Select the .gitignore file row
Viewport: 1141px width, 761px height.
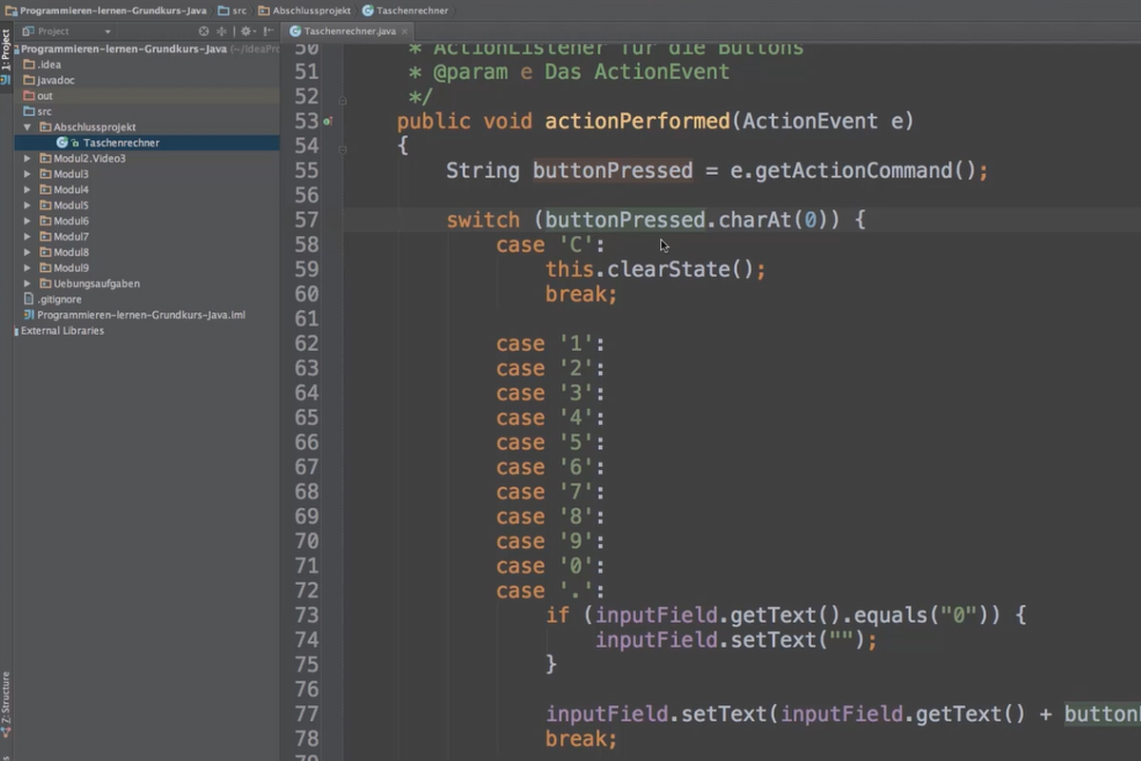(x=147, y=299)
